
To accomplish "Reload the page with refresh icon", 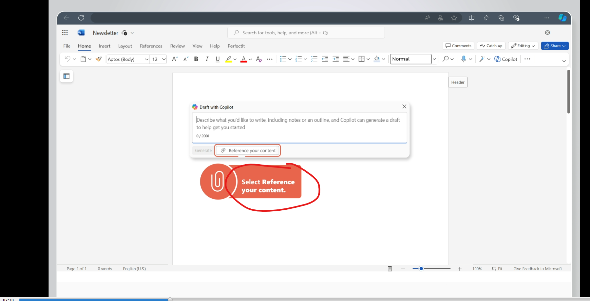I will pyautogui.click(x=81, y=18).
